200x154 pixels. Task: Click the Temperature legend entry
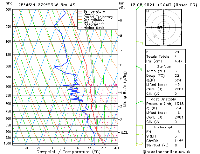[94, 11]
